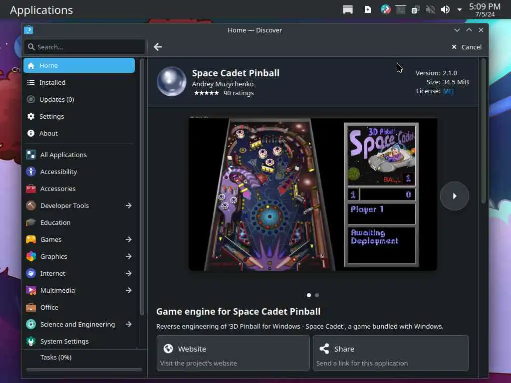Click the Developer Tools hammer icon
Viewport: 511px width, 383px height.
pos(31,205)
